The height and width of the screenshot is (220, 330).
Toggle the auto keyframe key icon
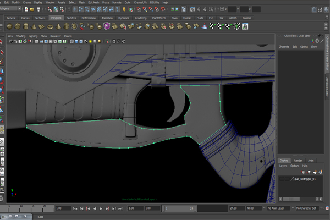tap(322, 208)
